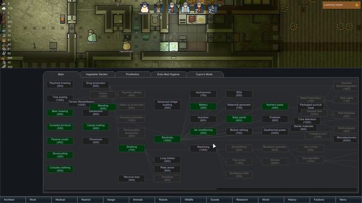
Task: Select Pemmican (500) research project
Action: [96, 141]
